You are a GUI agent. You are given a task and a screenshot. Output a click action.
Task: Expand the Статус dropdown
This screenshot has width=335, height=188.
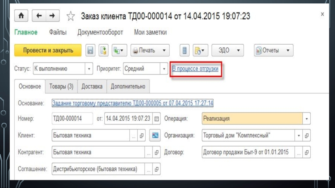pos(89,69)
